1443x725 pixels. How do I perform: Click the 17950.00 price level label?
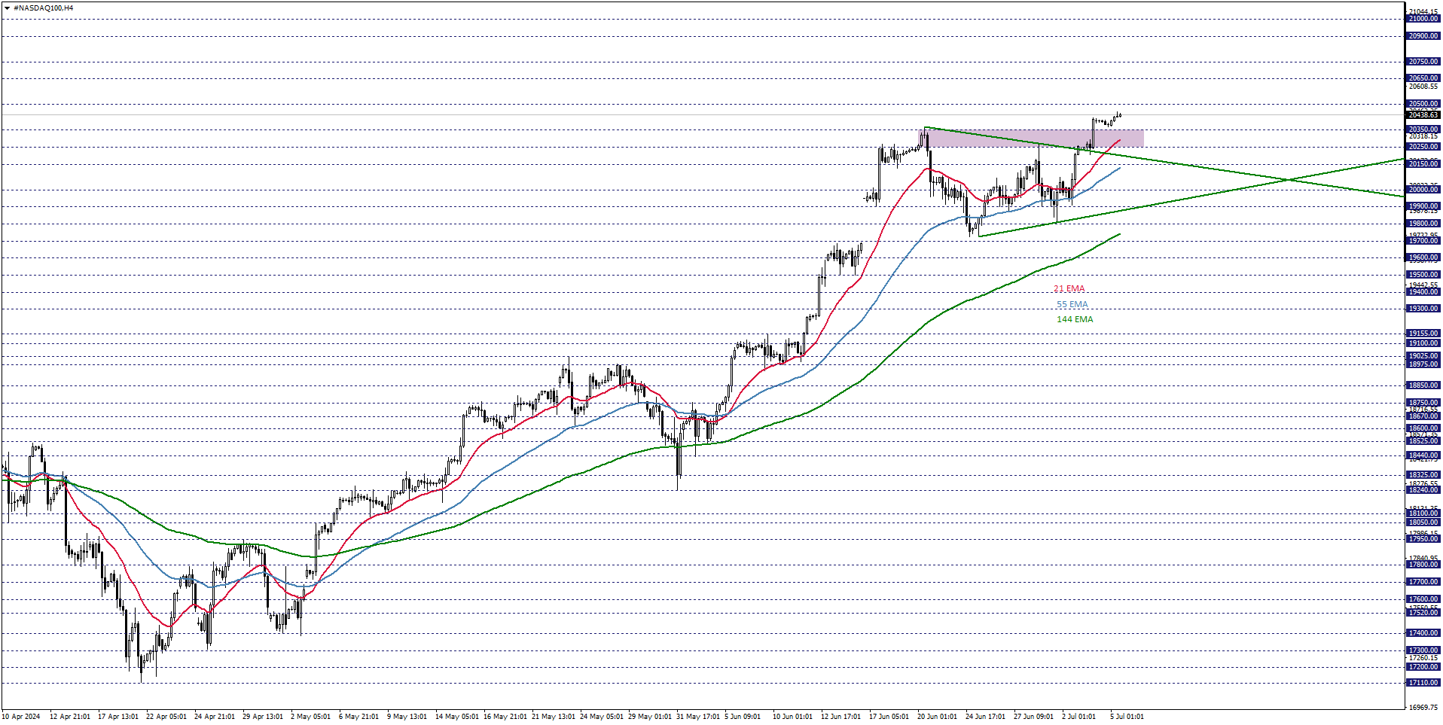coord(1423,539)
